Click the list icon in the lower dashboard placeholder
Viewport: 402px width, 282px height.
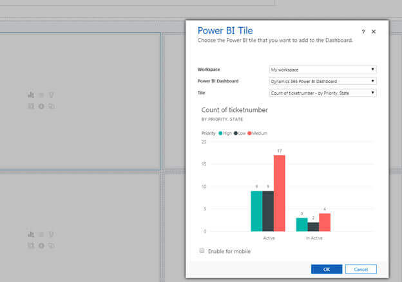point(41,234)
